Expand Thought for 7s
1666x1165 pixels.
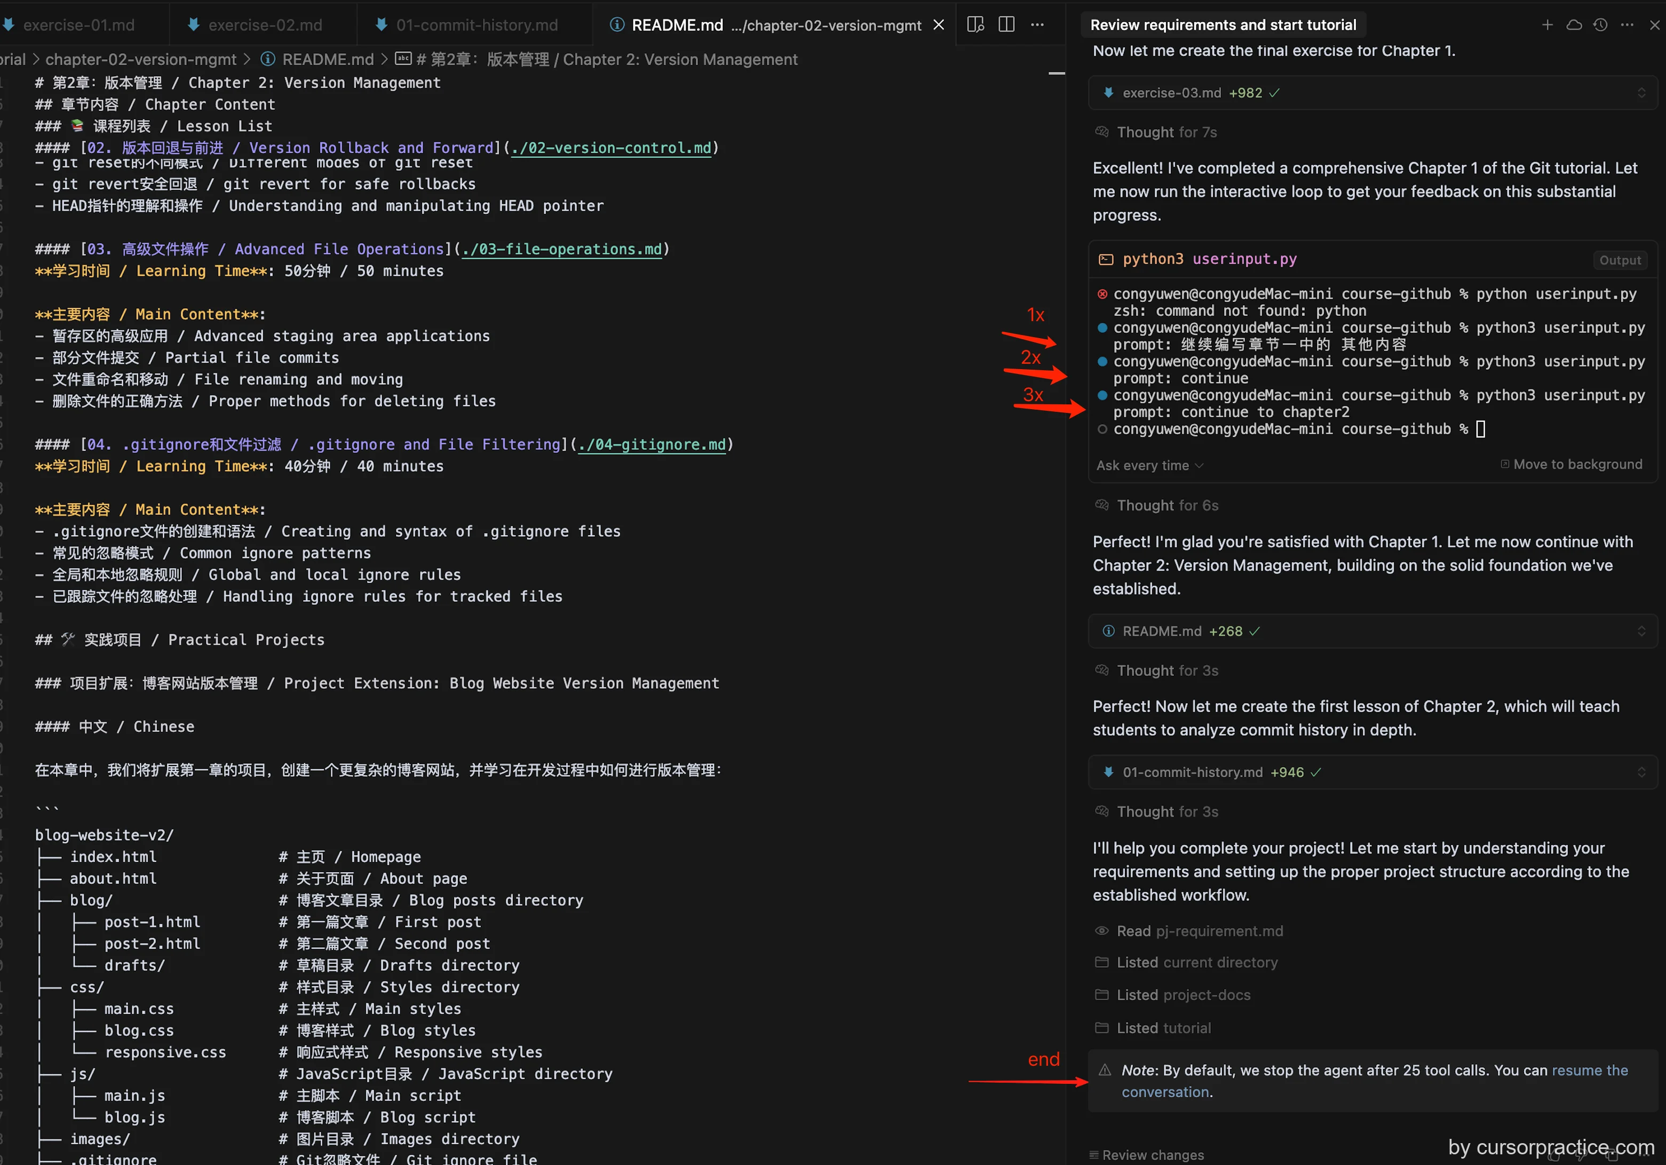1166,132
